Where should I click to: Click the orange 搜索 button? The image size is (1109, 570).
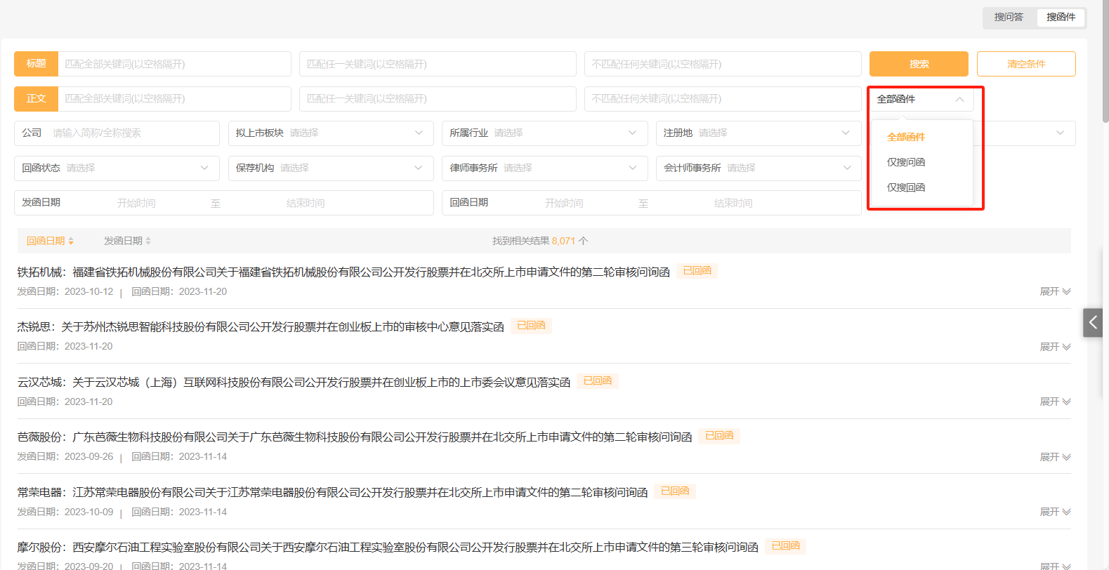pos(919,64)
